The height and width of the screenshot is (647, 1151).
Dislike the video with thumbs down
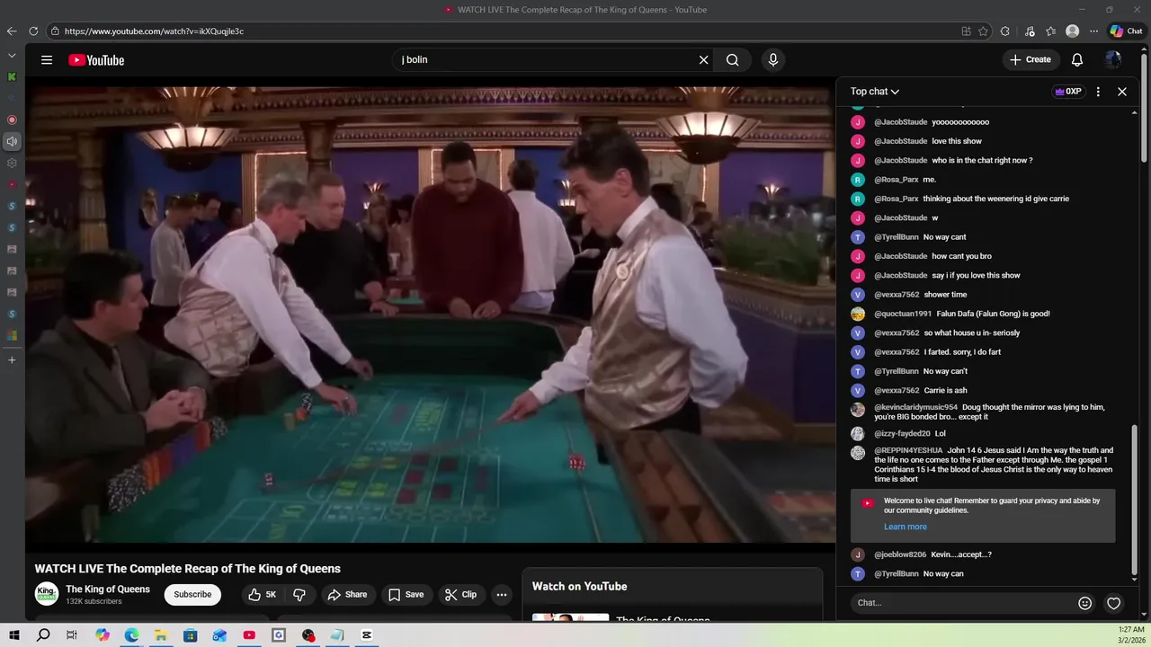(299, 595)
